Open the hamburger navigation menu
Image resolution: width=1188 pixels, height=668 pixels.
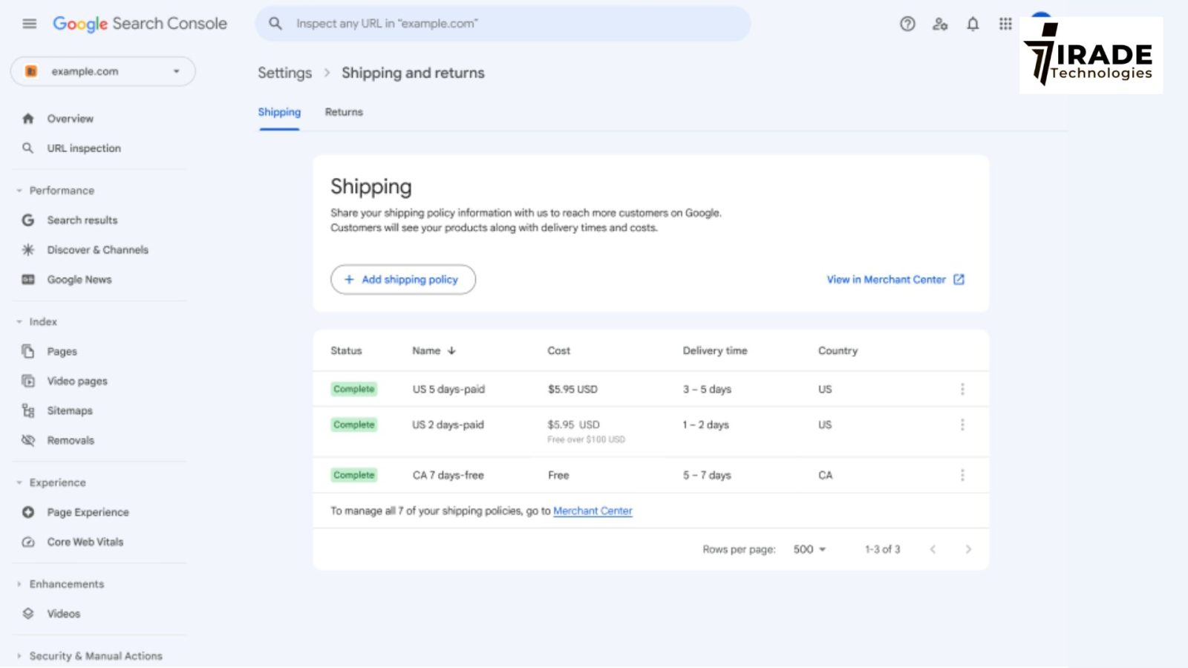click(x=29, y=23)
